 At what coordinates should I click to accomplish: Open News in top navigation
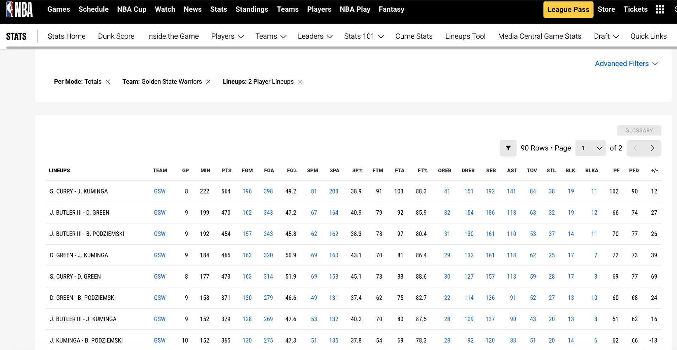[x=193, y=10]
